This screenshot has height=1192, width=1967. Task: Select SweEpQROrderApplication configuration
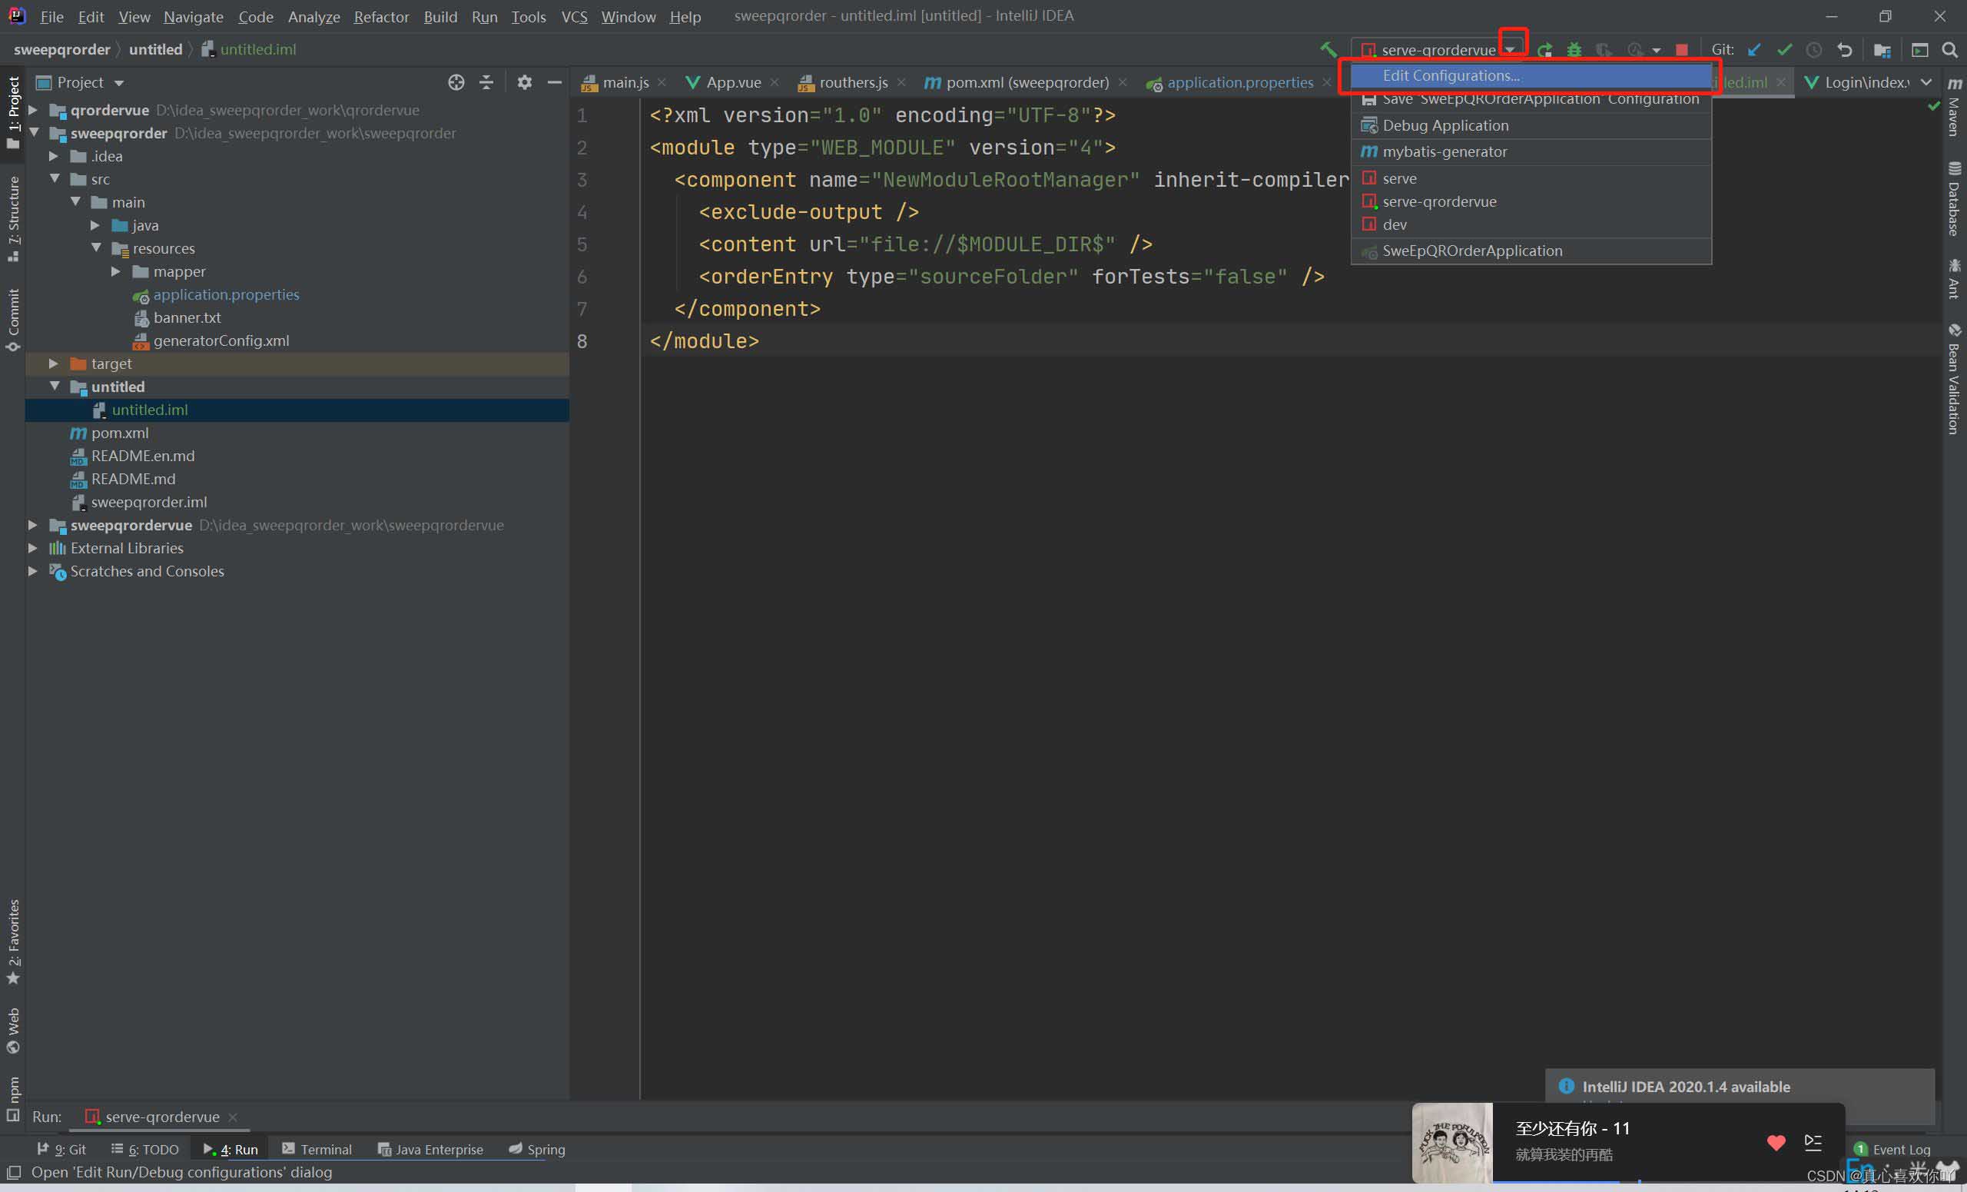[1531, 251]
